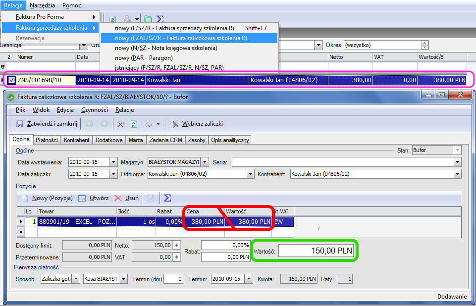Click the green forward arrow icon

(x=104, y=124)
